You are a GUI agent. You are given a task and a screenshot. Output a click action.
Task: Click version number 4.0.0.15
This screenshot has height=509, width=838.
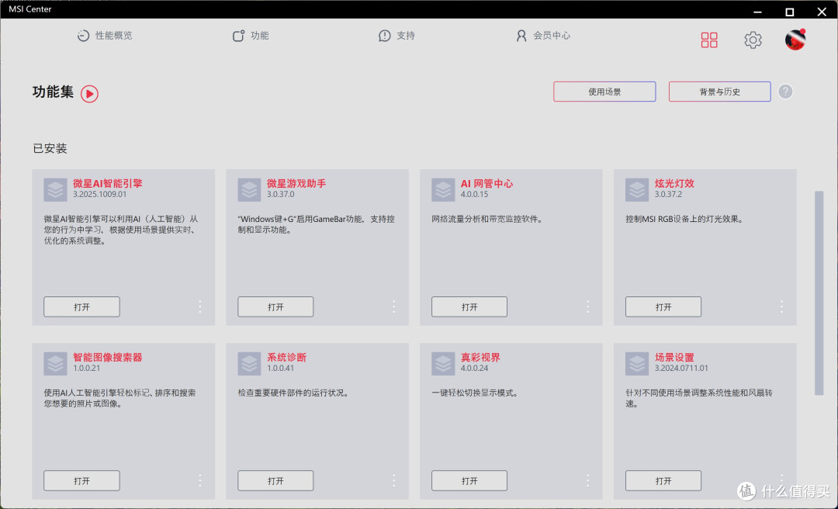(475, 195)
